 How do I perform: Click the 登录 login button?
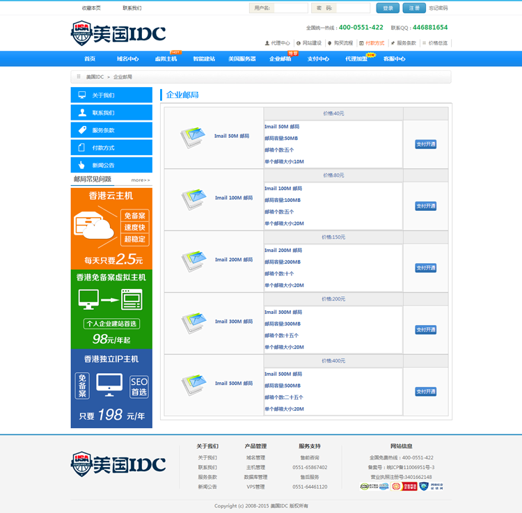[x=388, y=8]
